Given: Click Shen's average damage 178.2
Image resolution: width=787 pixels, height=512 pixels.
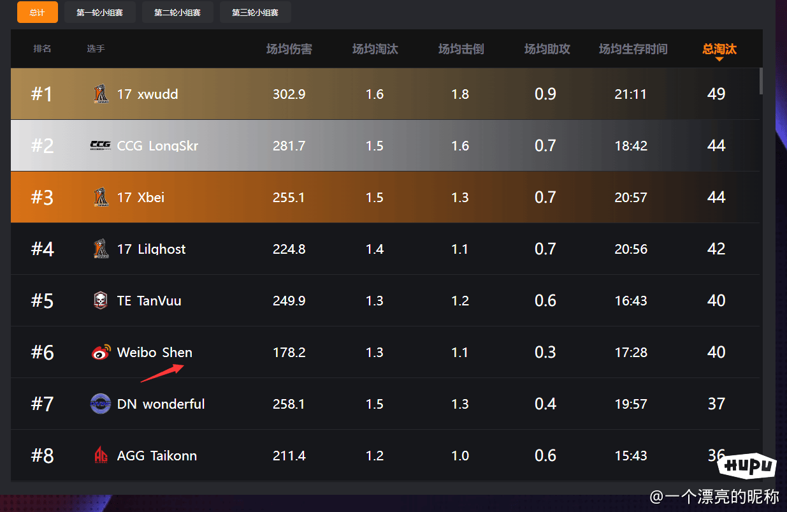Looking at the screenshot, I should tap(289, 353).
